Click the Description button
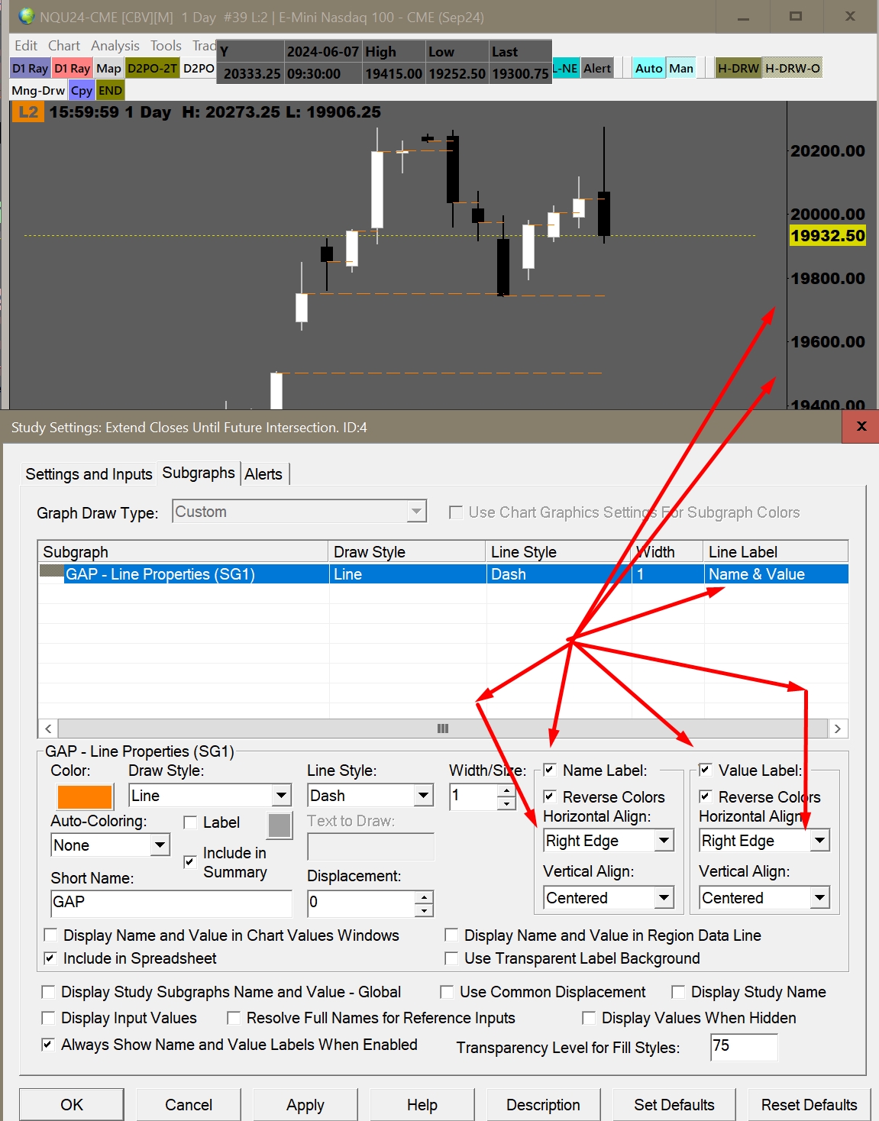879x1121 pixels. (x=543, y=1105)
